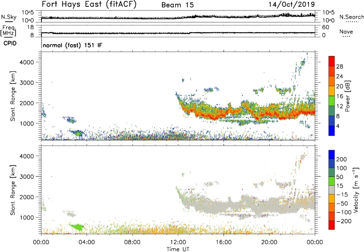The image size is (364, 252).
Task: Click the bright blue bottom Power colorbar segment
Action: [332, 131]
